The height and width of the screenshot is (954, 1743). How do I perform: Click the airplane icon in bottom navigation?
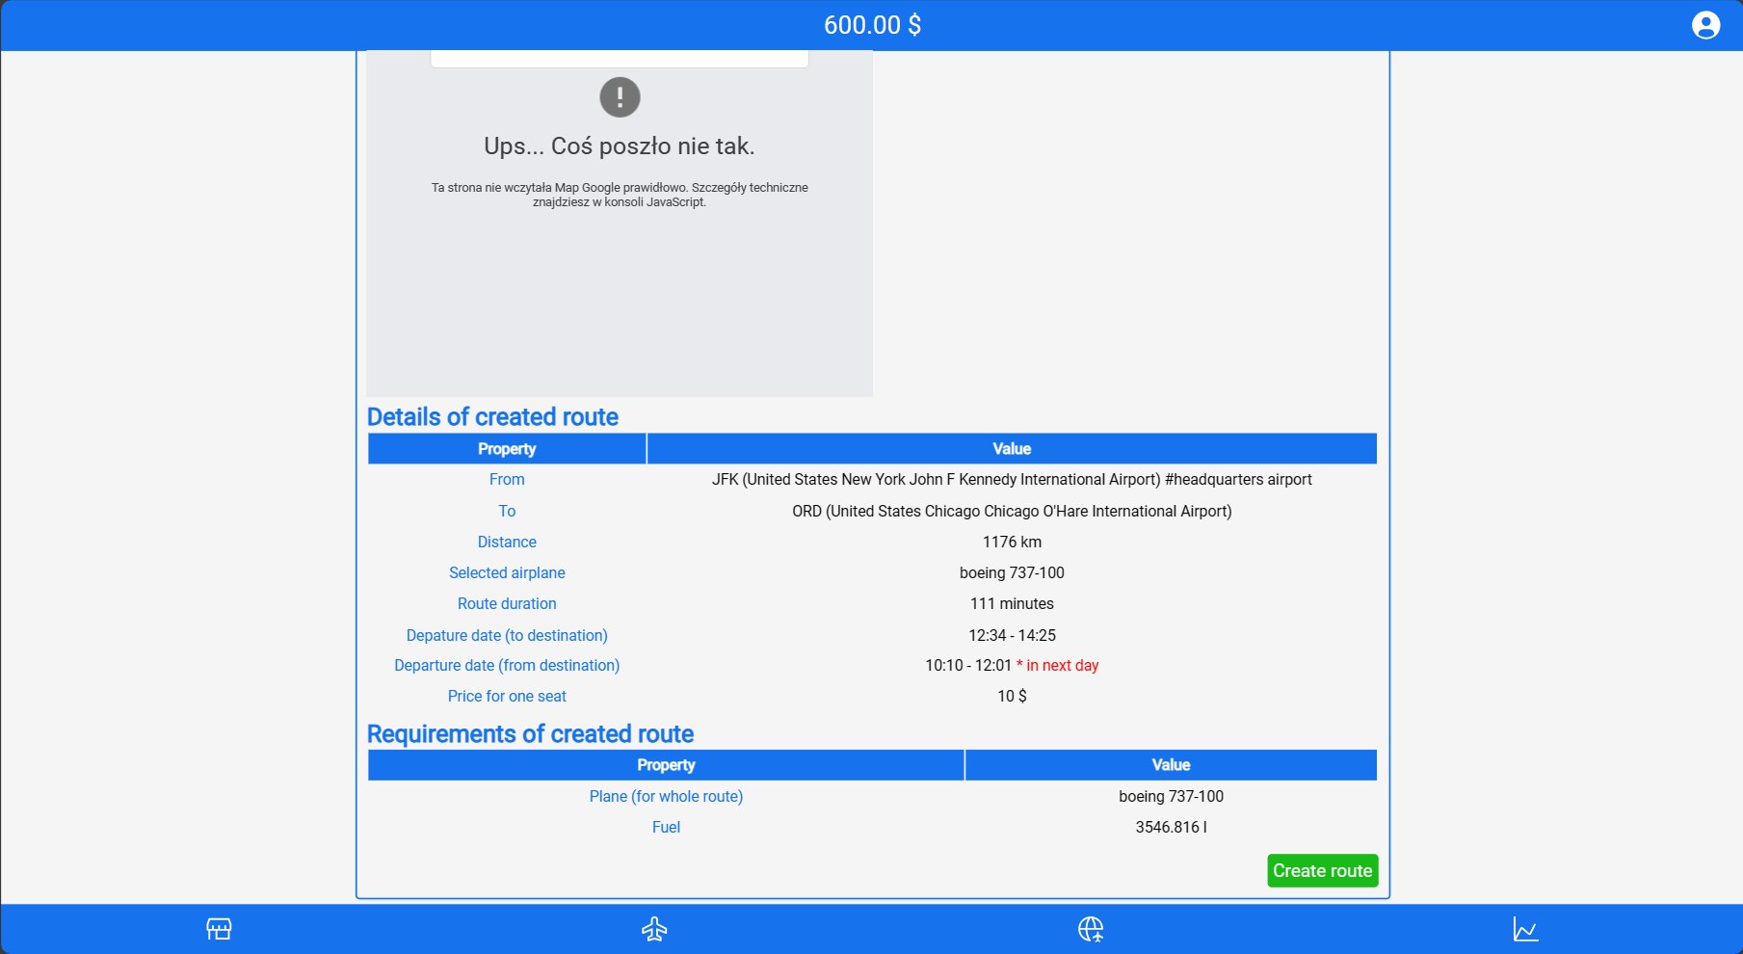click(x=654, y=929)
